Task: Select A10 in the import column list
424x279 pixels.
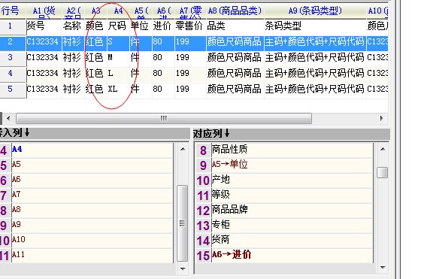Action: (92, 241)
